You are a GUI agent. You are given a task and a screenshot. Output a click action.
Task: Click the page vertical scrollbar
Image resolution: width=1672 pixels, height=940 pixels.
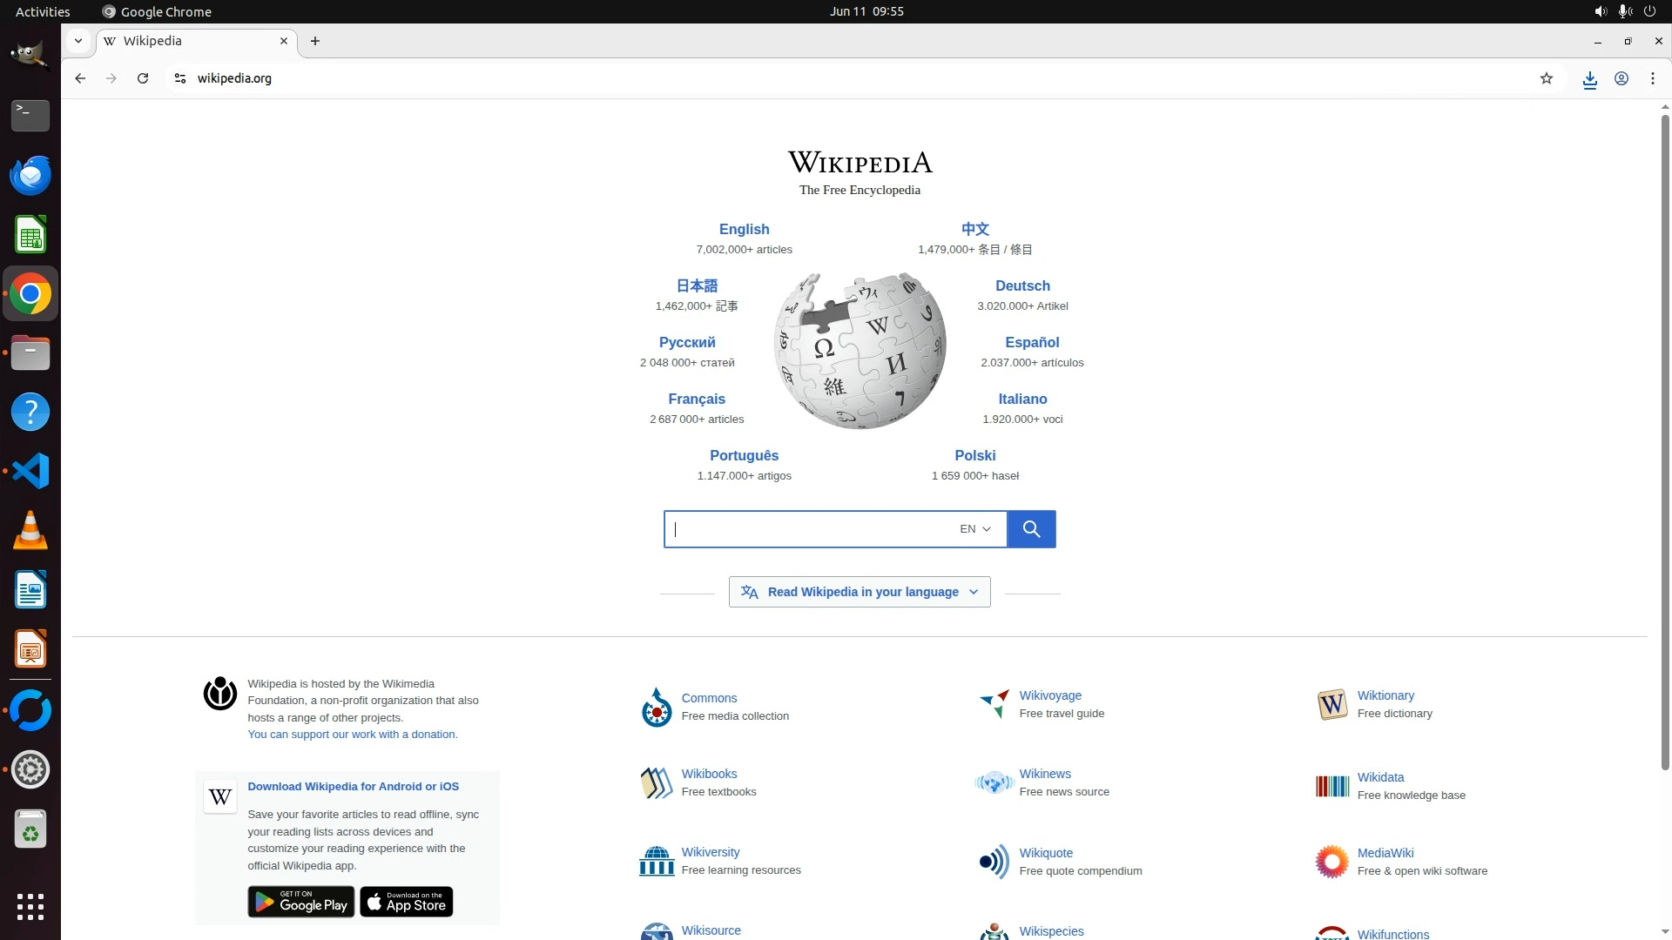click(1664, 435)
